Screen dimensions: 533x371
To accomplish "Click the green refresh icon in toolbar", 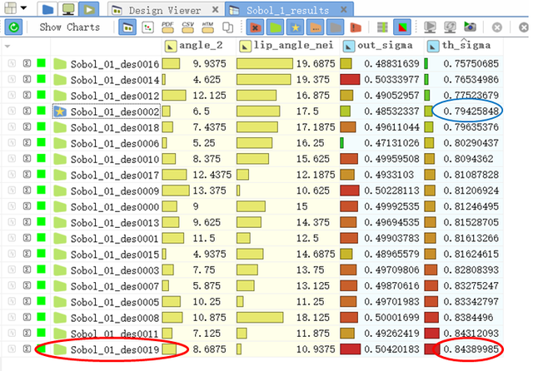I will coord(14,27).
